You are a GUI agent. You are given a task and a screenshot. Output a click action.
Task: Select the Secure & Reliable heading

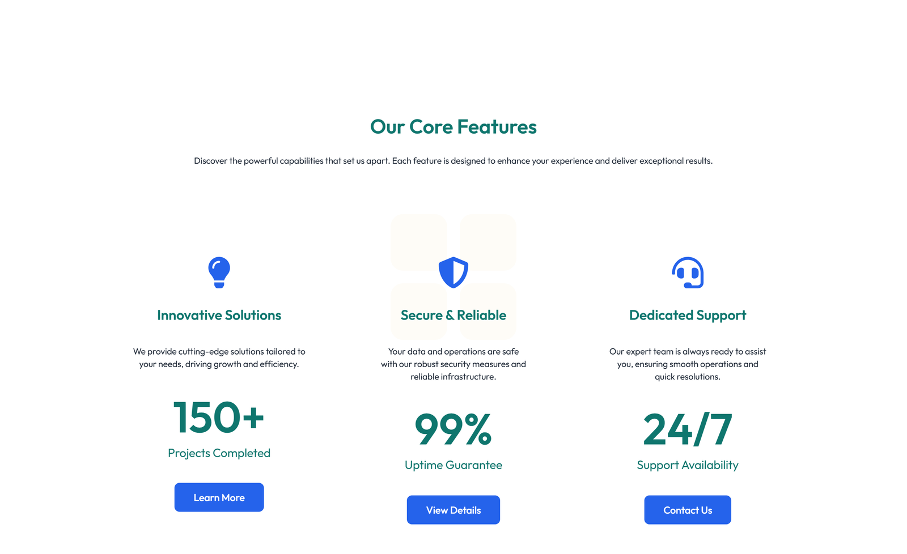click(453, 315)
